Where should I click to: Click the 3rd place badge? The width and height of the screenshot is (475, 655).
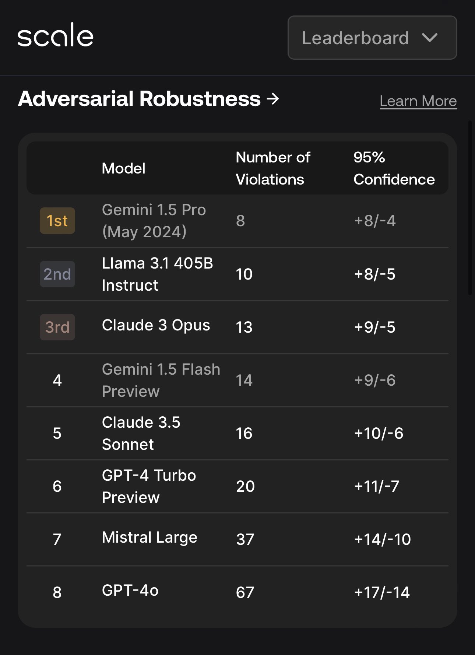(x=57, y=327)
